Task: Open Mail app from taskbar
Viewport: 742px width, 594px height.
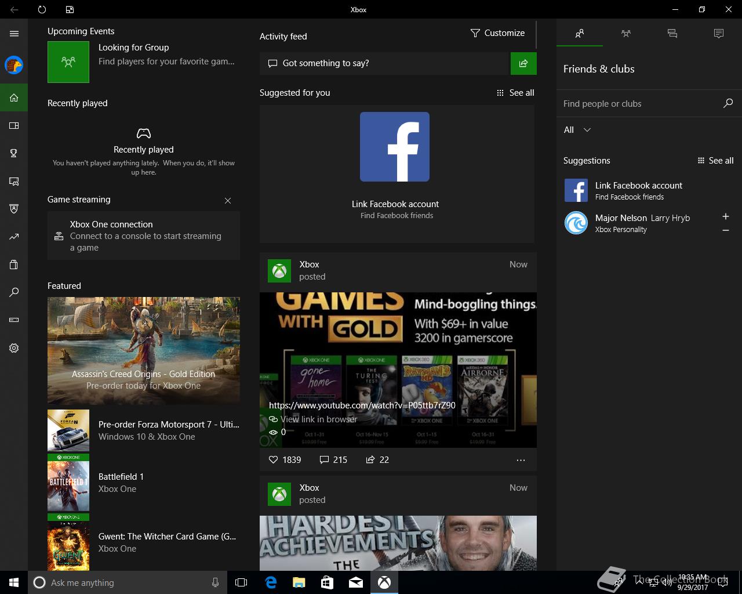Action: click(x=356, y=582)
